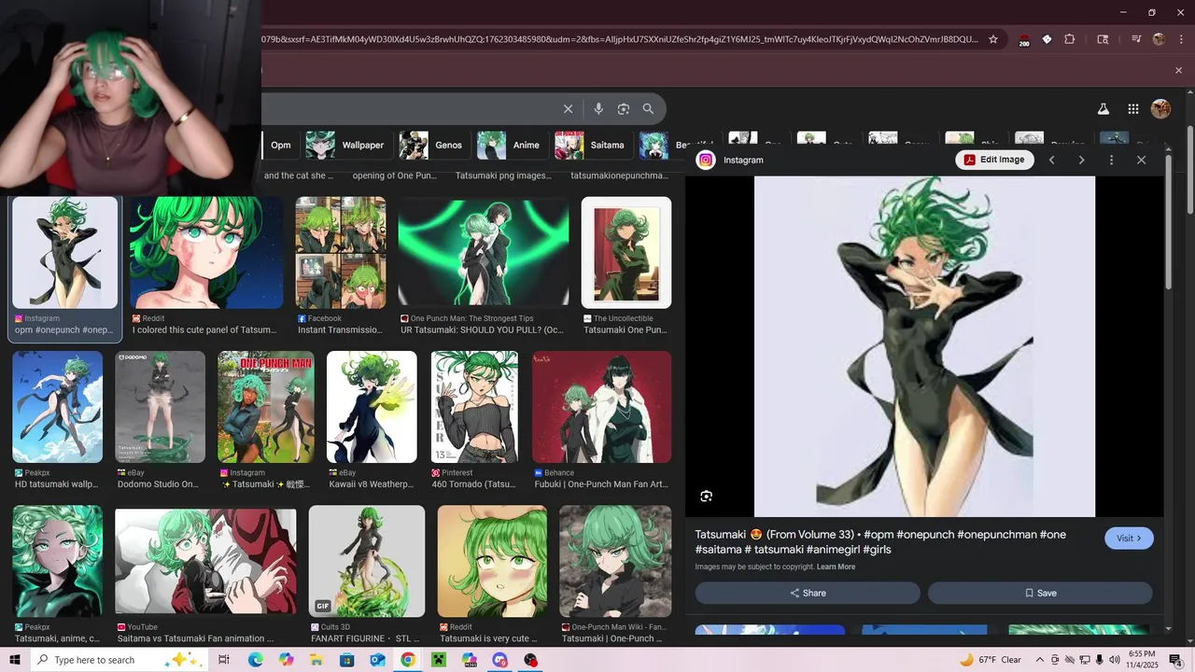The height and width of the screenshot is (672, 1195).
Task: Open the Facebook Instant Transmission thumbnail
Action: pos(341,252)
